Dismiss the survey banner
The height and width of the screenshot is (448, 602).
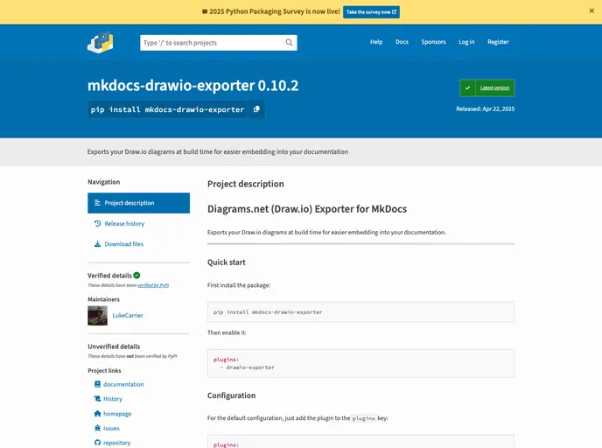coord(591,11)
